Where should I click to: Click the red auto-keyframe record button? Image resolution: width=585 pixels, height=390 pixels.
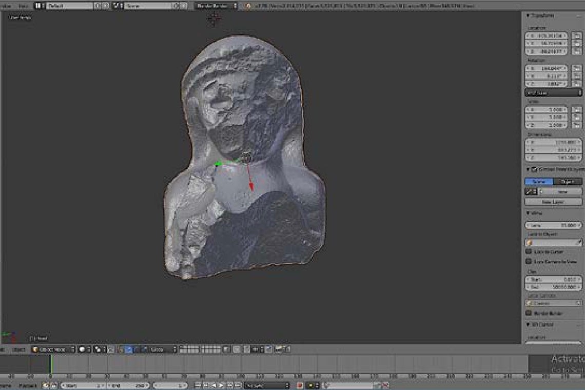[x=300, y=385]
